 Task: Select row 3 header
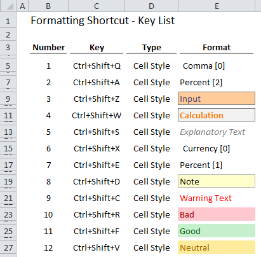pyautogui.click(x=8, y=48)
